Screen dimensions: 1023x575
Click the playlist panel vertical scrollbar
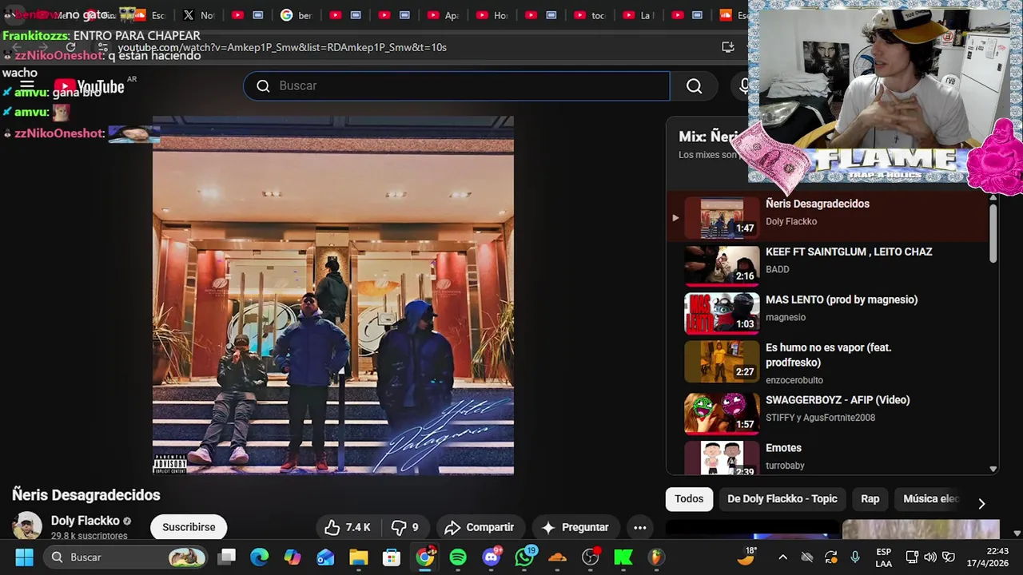click(993, 232)
